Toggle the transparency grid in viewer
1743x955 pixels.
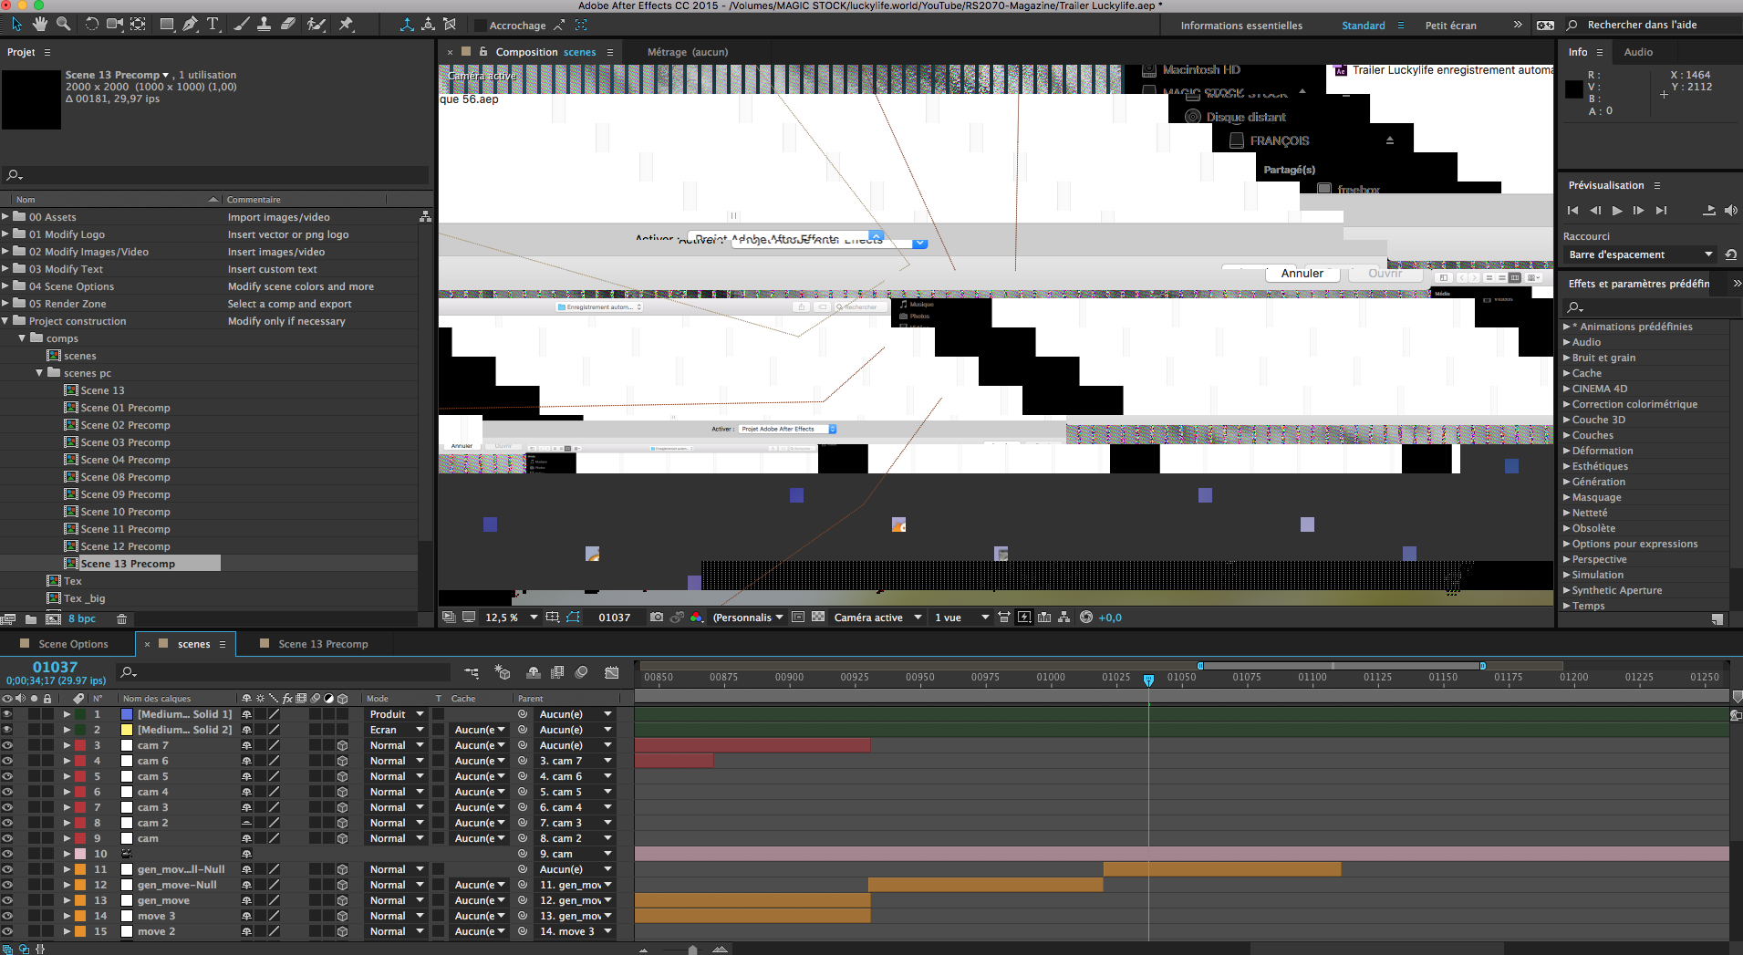tap(818, 618)
